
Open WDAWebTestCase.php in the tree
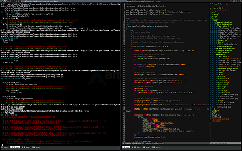pos(228,99)
